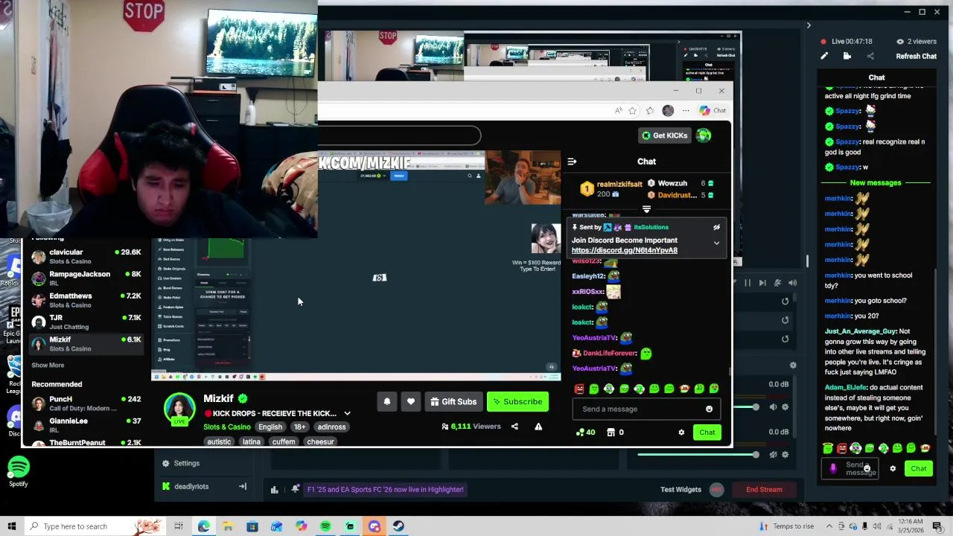Click the Windows Start button
The height and width of the screenshot is (536, 953).
pyautogui.click(x=12, y=526)
